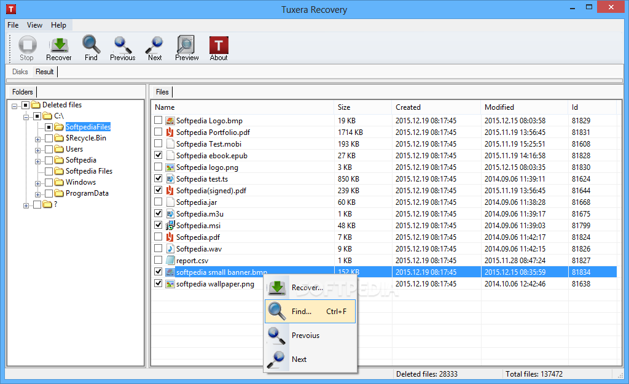
Task: Click the Softpedia.wav audio file icon
Action: 170,248
